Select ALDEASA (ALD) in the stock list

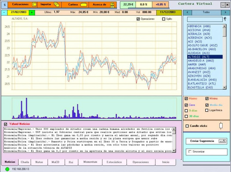point(205,53)
